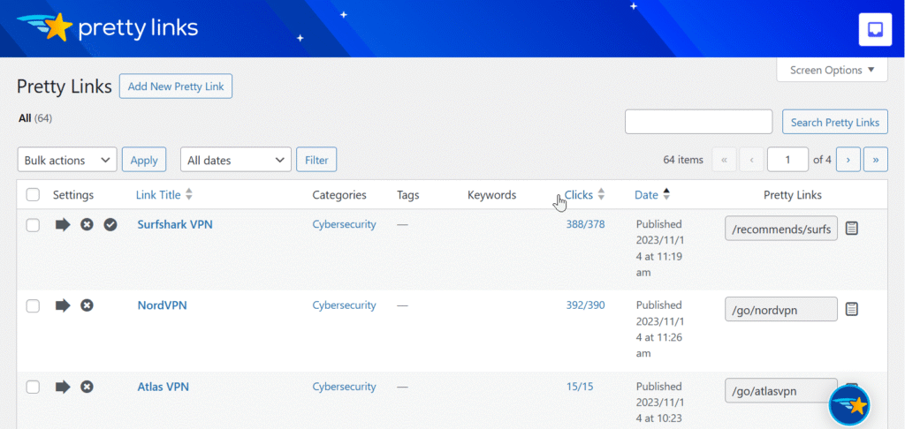905x429 pixels.
Task: Click the Clicks column header
Action: coord(578,195)
